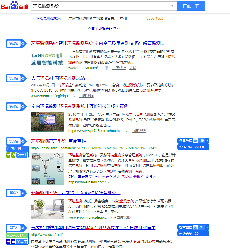The width and height of the screenshot is (230, 248).
Task: Click the green www.dc17... domain label
Action: 17,235
